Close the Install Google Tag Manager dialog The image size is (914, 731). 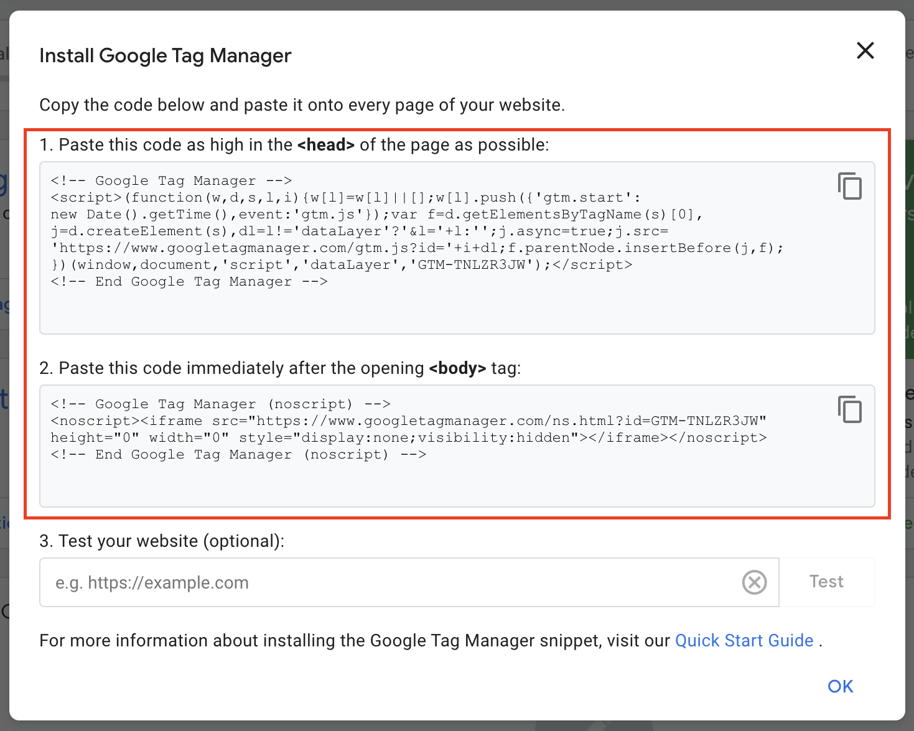click(x=865, y=50)
